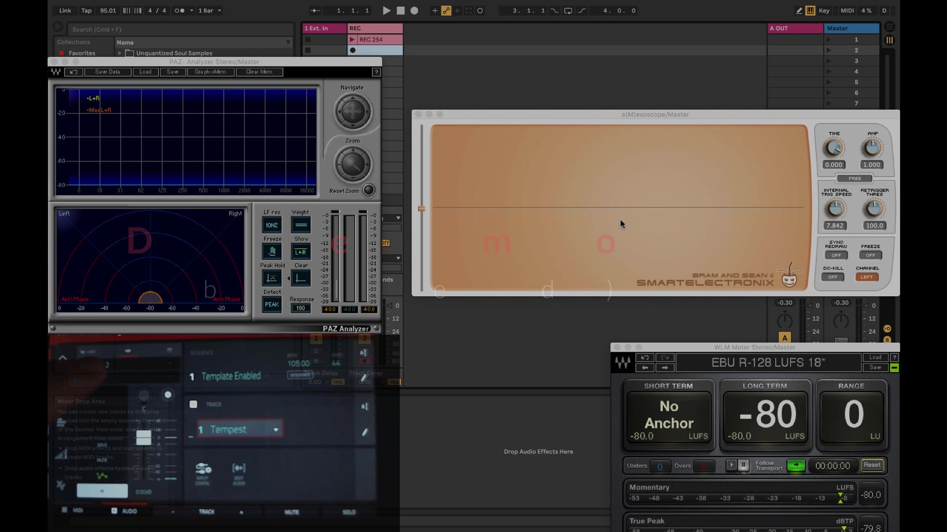This screenshot has width=947, height=532.
Task: Toggle s(M)exoscope FREEZE OFF switch
Action: [x=870, y=255]
